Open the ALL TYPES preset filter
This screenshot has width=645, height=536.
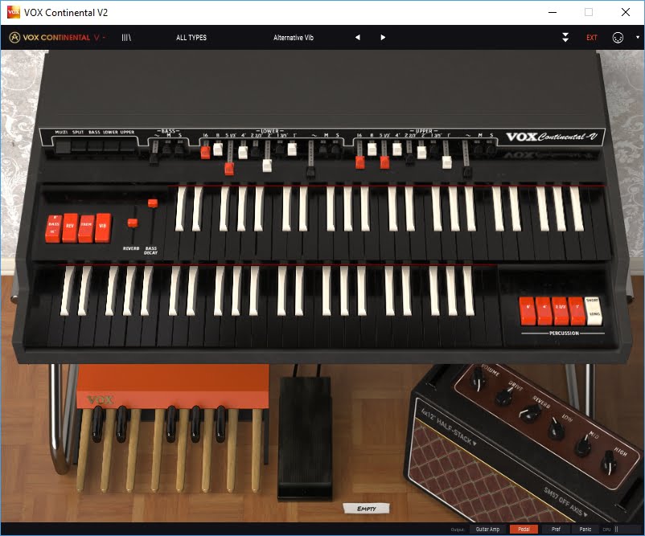[191, 38]
